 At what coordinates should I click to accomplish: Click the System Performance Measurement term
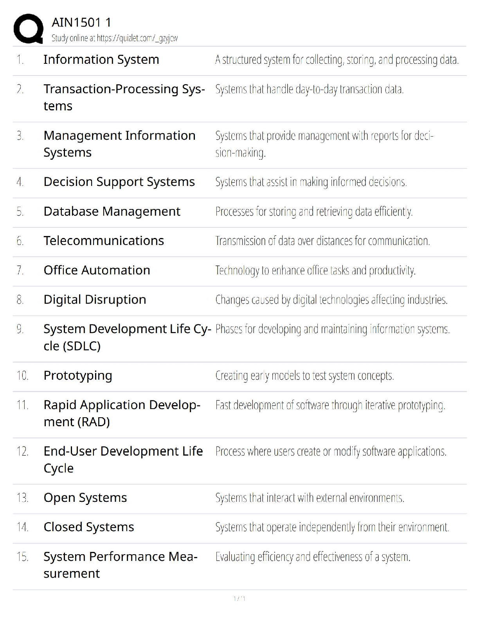pos(121,565)
